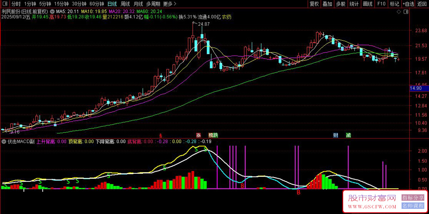Switch to the 分时 view
Screen dimensions: 429x214
pos(16,4)
